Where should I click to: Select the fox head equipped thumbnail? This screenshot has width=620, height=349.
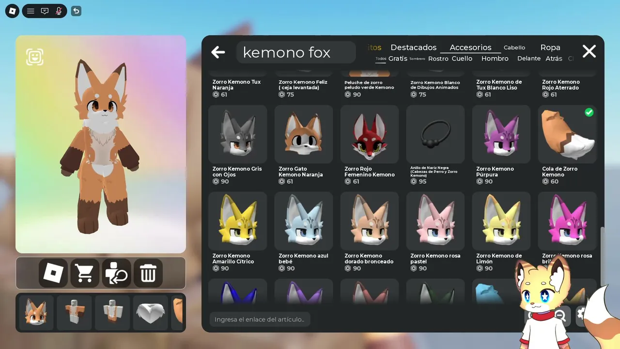[x=36, y=313]
